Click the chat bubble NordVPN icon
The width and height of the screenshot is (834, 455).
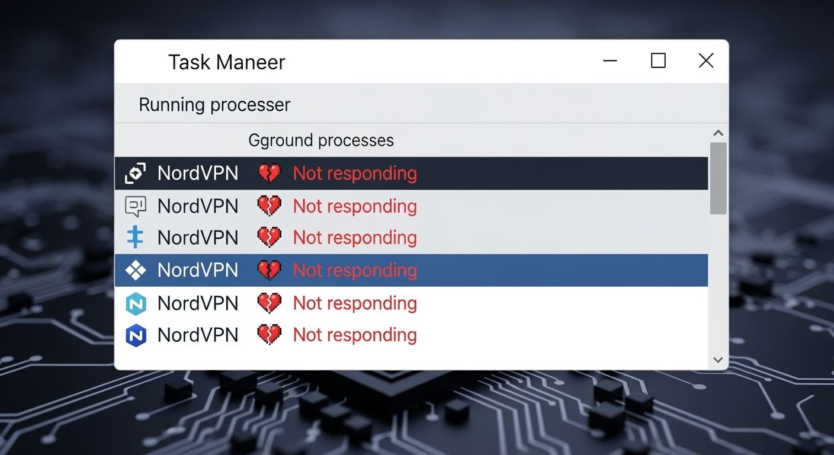136,206
